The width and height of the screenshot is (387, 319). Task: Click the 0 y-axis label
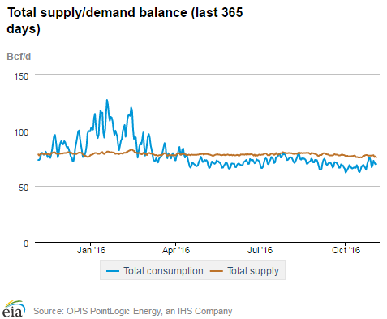click(x=26, y=244)
